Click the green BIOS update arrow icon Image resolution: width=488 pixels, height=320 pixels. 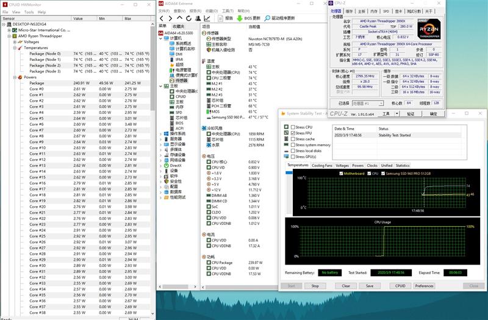coord(239,18)
